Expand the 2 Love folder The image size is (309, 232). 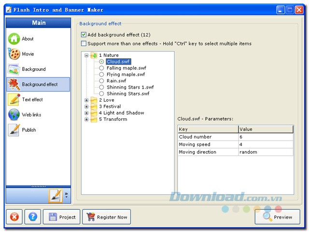coord(87,100)
